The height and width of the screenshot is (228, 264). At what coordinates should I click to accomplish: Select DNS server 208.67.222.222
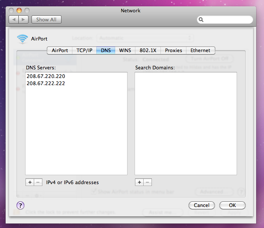tap(76, 83)
